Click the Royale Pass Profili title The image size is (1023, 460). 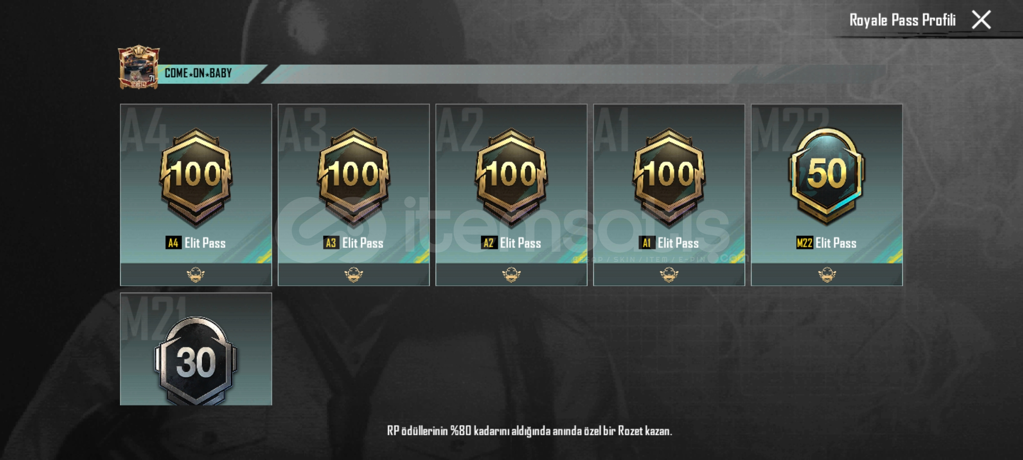902,20
